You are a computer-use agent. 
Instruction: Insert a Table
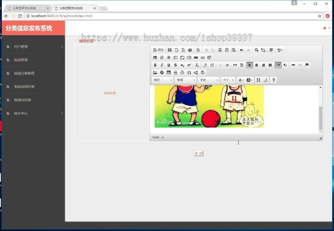click(x=169, y=73)
